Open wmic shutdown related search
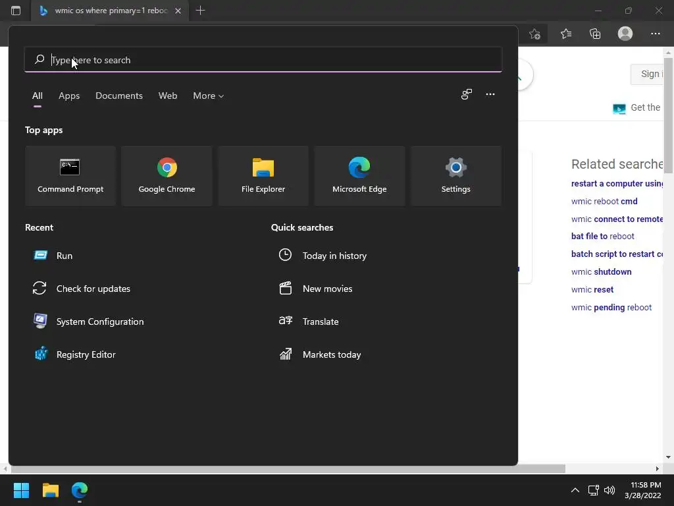 (601, 272)
